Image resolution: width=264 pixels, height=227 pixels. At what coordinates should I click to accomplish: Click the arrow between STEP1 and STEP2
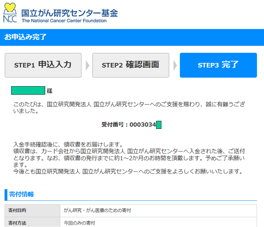(87, 65)
